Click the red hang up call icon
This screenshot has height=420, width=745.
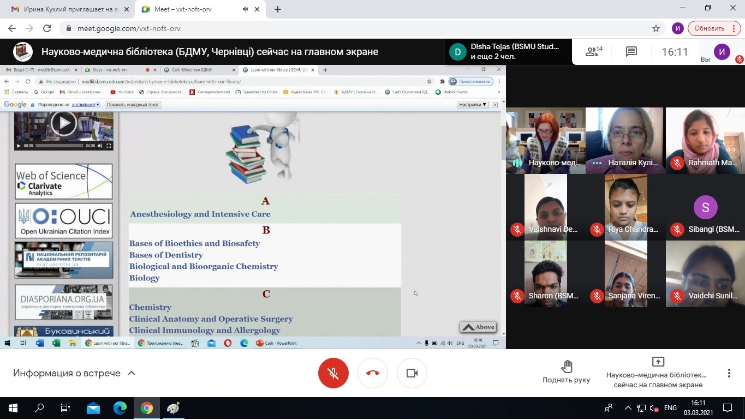373,373
